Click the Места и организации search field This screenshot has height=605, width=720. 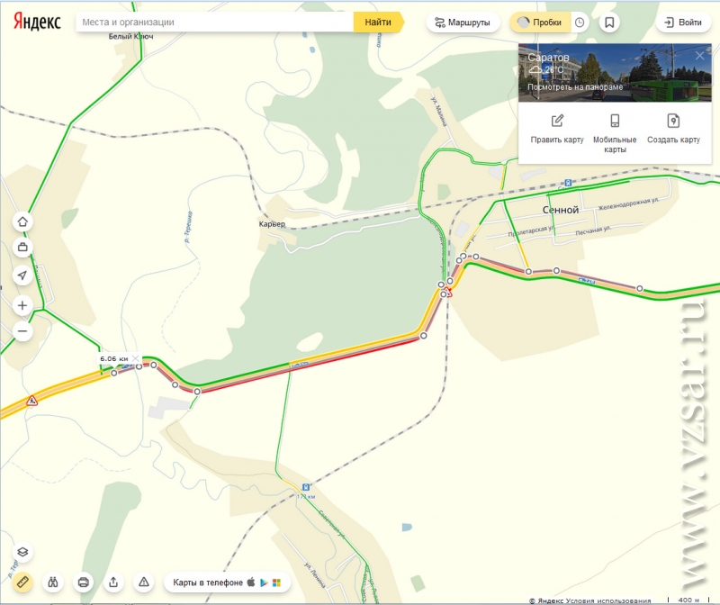(x=214, y=22)
